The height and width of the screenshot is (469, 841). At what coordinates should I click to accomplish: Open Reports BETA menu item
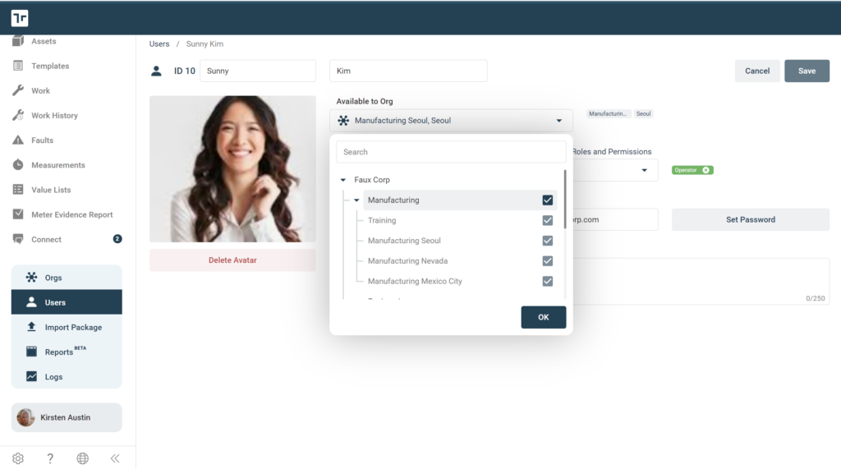click(67, 352)
